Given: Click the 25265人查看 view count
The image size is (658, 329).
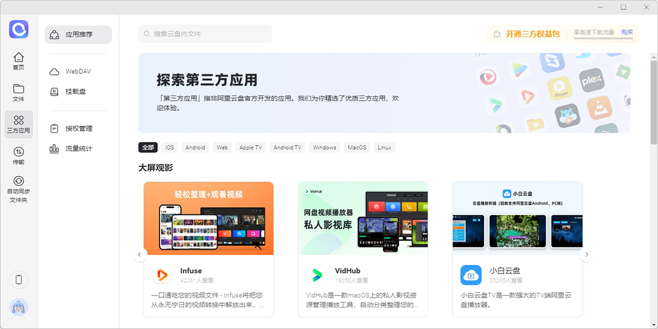Looking at the screenshot, I should click(506, 280).
